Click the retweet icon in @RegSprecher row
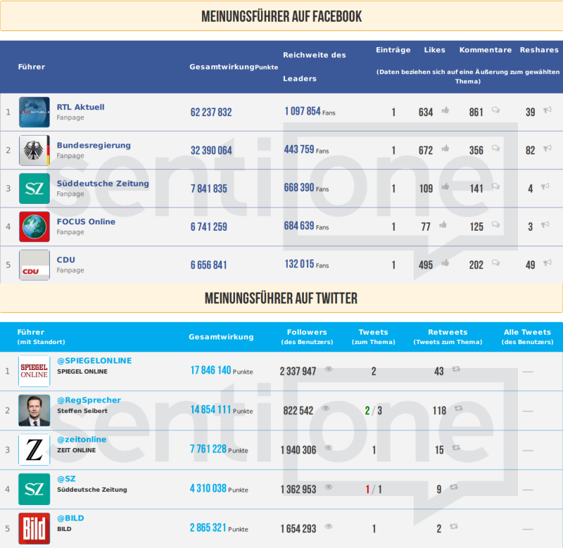This screenshot has height=548, width=563. (459, 409)
